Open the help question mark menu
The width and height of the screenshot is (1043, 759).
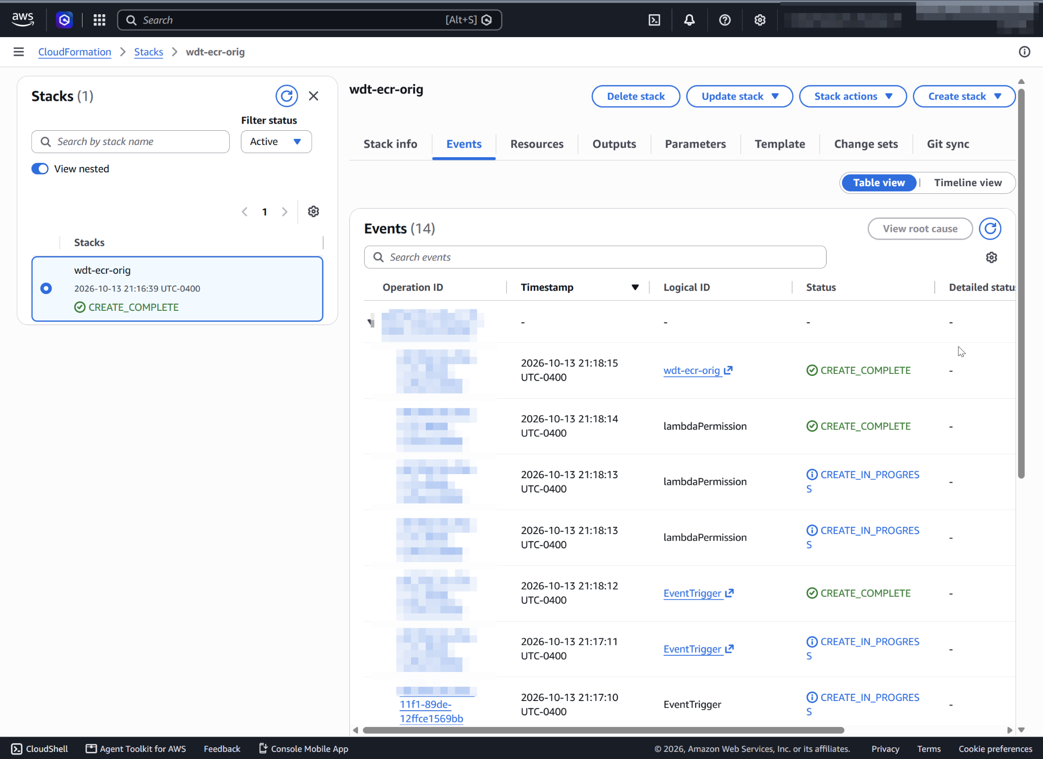(725, 20)
